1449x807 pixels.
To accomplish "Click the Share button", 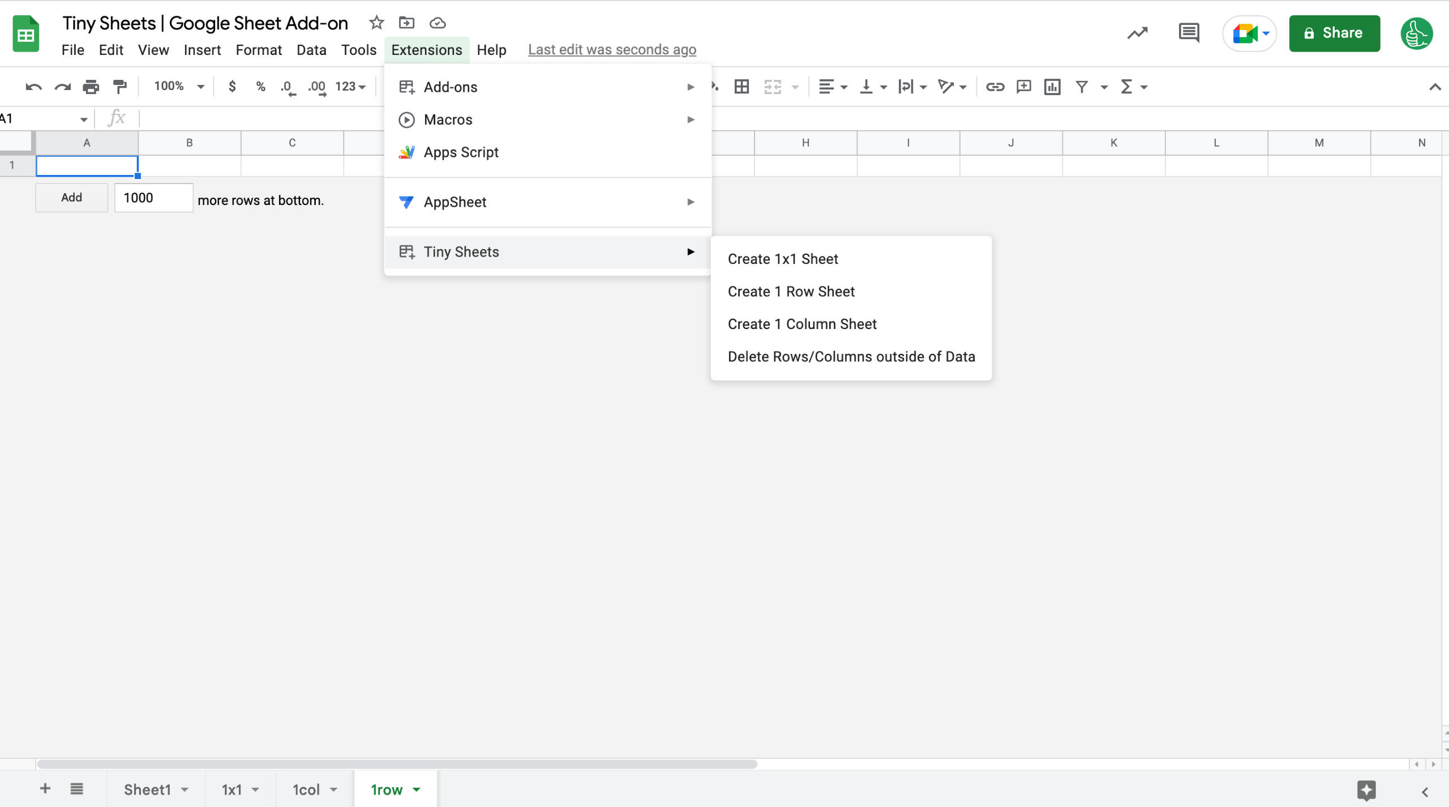I will pyautogui.click(x=1334, y=33).
